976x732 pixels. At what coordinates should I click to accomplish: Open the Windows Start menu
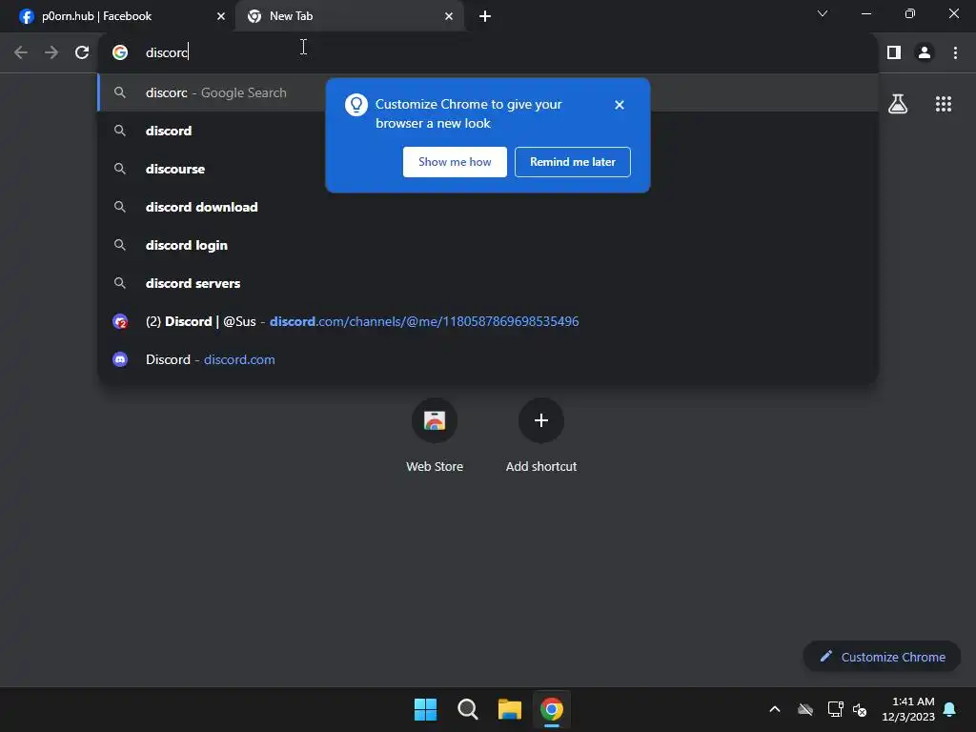426,709
